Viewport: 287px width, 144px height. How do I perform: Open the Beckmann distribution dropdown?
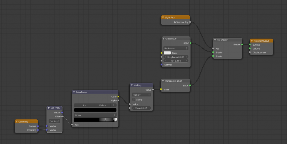tap(176, 48)
